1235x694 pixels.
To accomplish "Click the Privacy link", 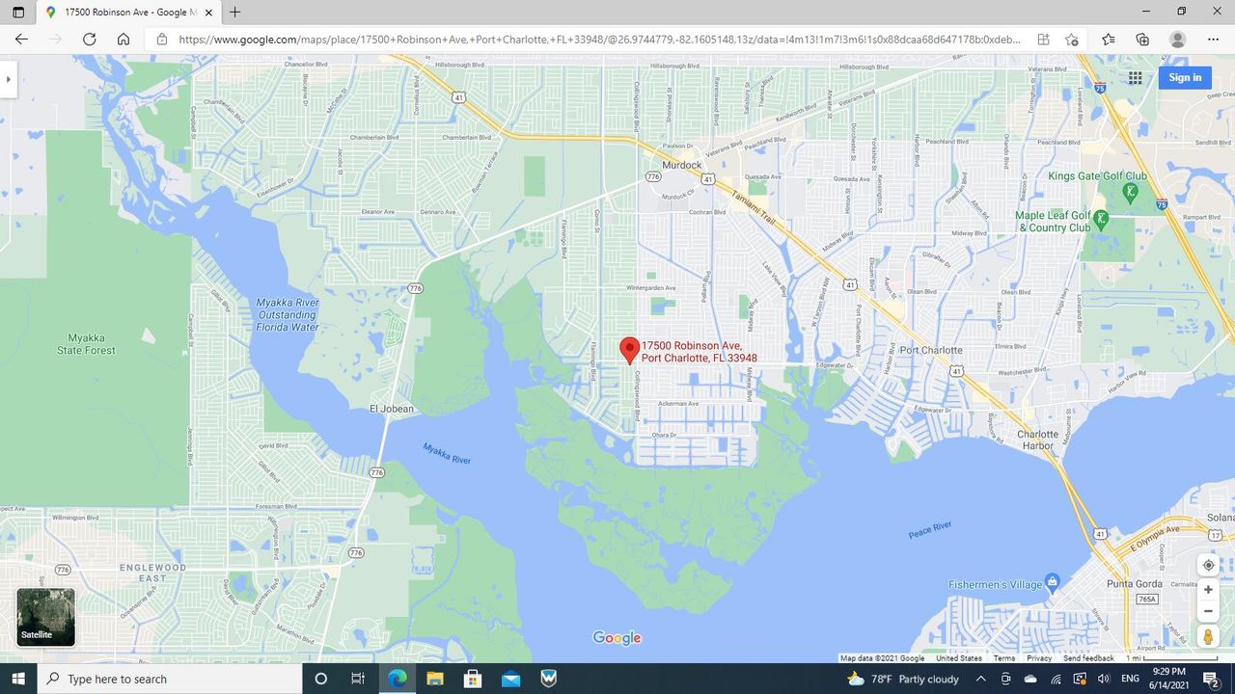I will click(1039, 658).
